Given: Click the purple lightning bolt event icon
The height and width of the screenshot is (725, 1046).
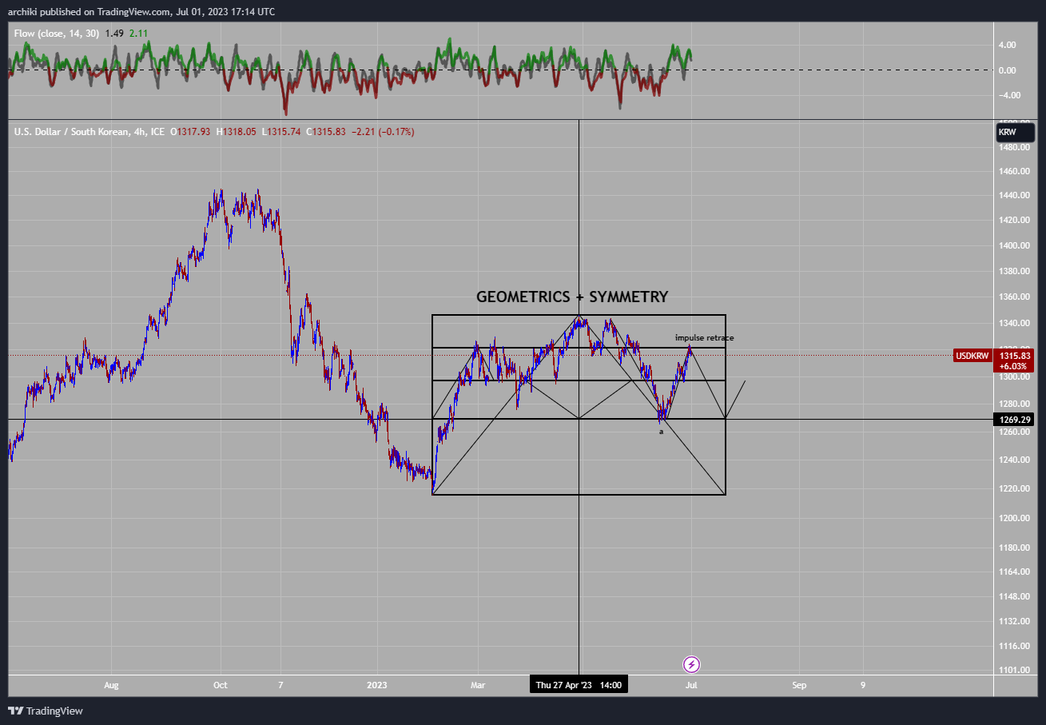Looking at the screenshot, I should pos(692,664).
